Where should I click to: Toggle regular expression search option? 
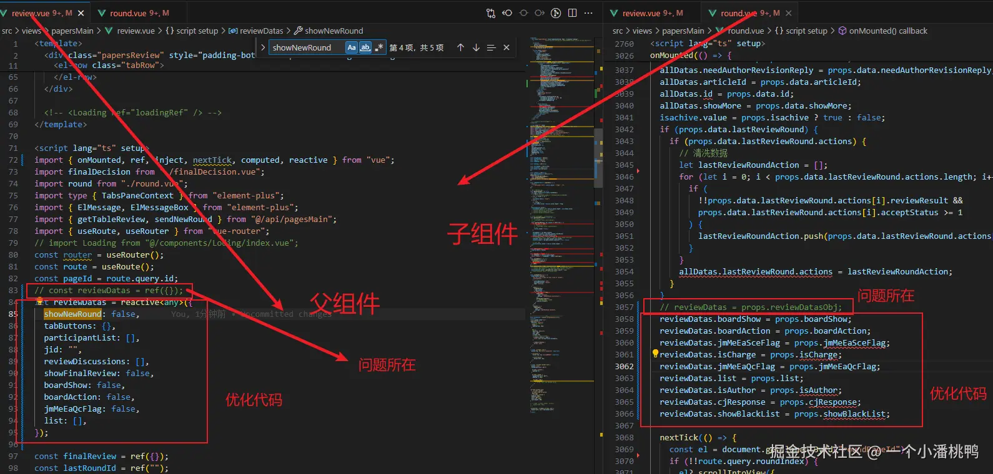click(x=378, y=47)
